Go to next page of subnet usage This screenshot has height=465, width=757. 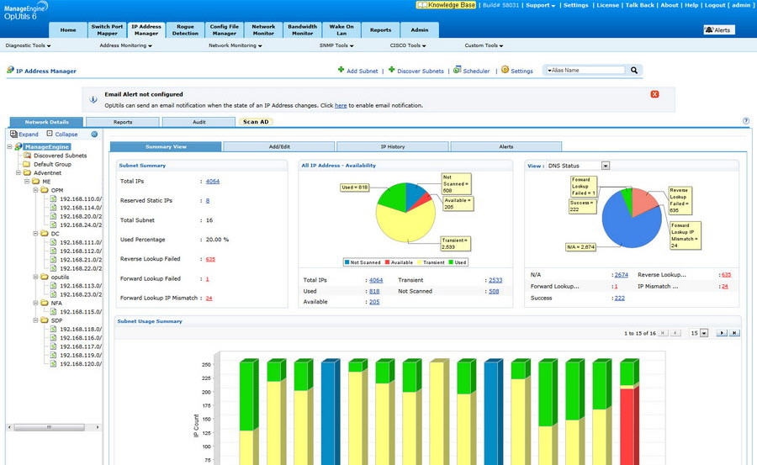721,333
